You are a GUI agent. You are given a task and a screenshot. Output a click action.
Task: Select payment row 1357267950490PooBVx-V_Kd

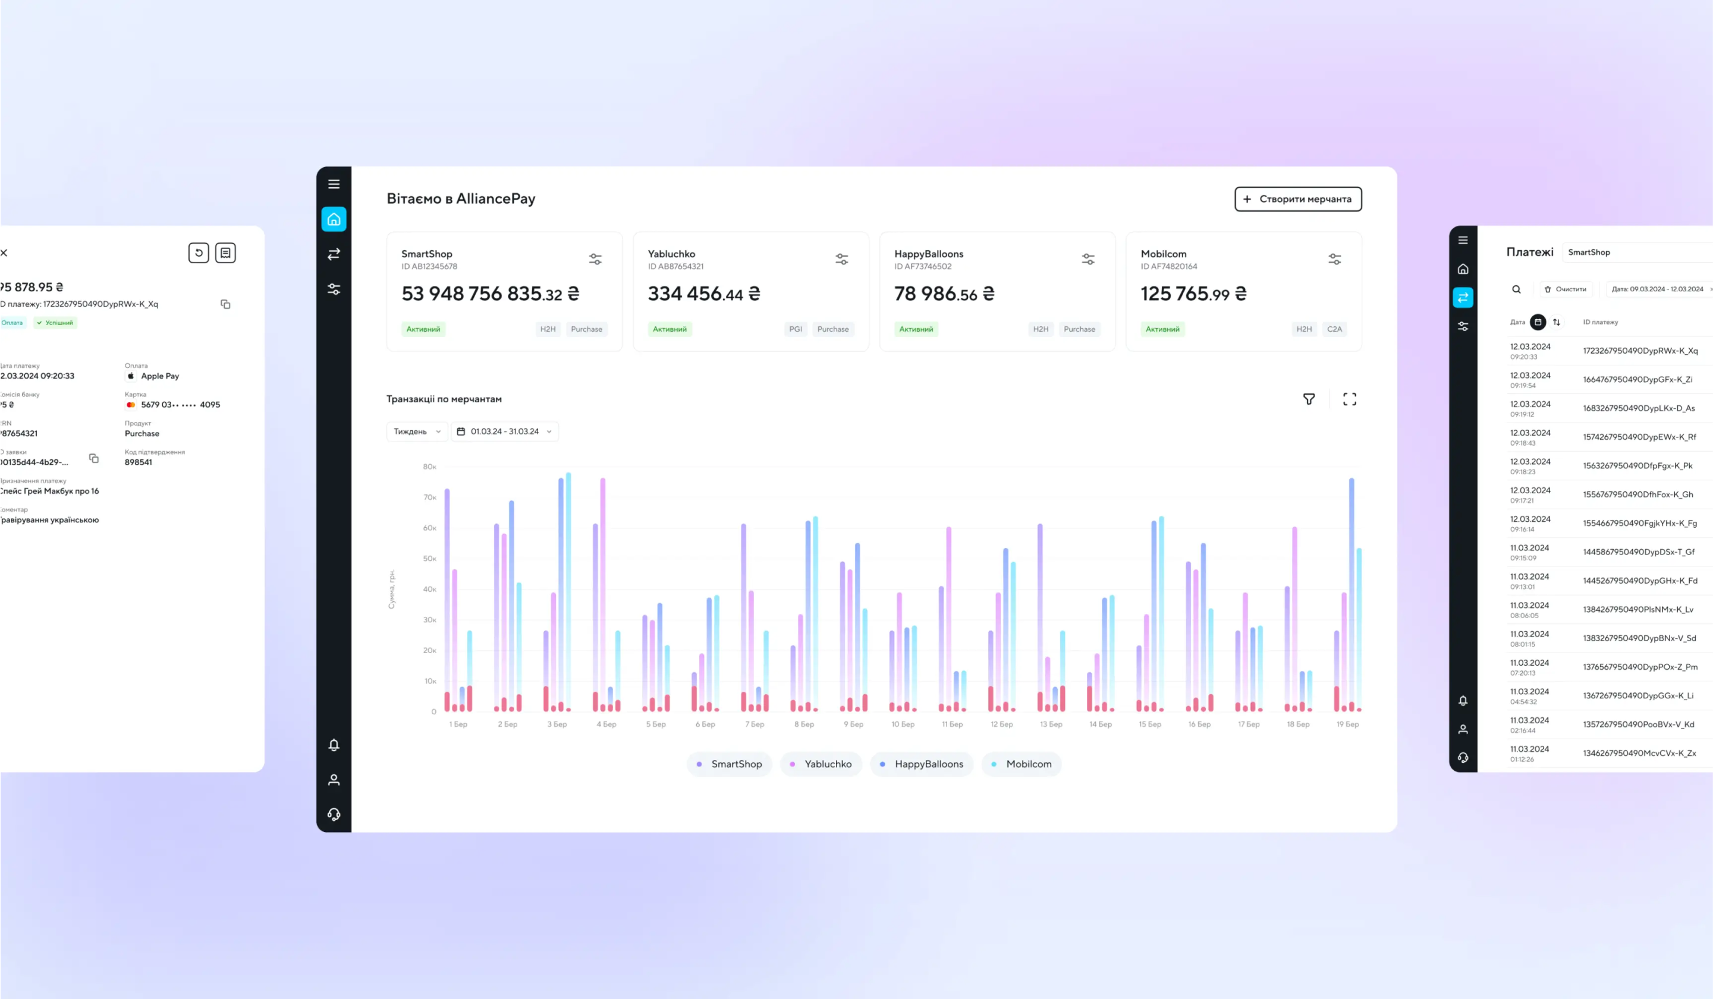click(x=1608, y=724)
